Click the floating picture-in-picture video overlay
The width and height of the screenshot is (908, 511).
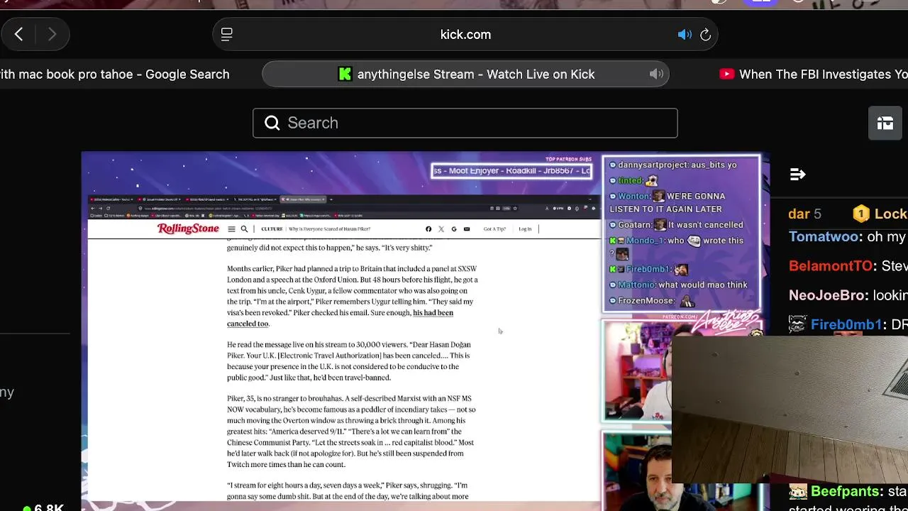[x=790, y=408]
